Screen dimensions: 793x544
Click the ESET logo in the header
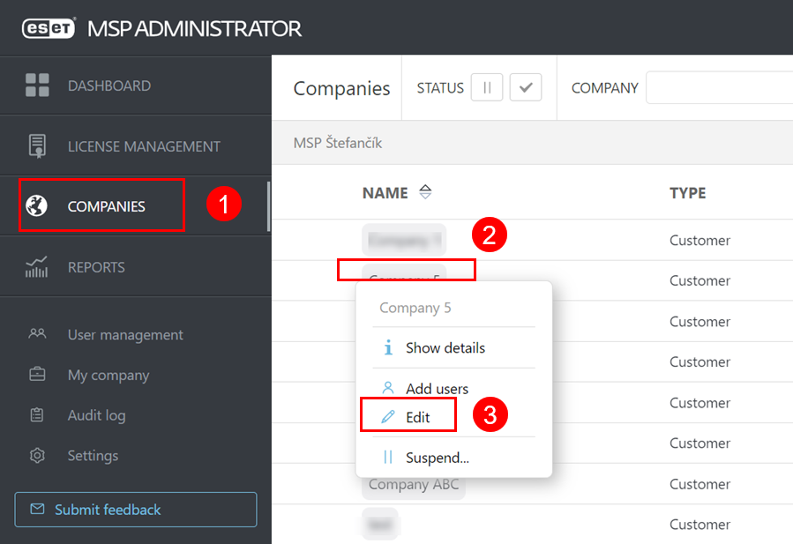pyautogui.click(x=49, y=28)
